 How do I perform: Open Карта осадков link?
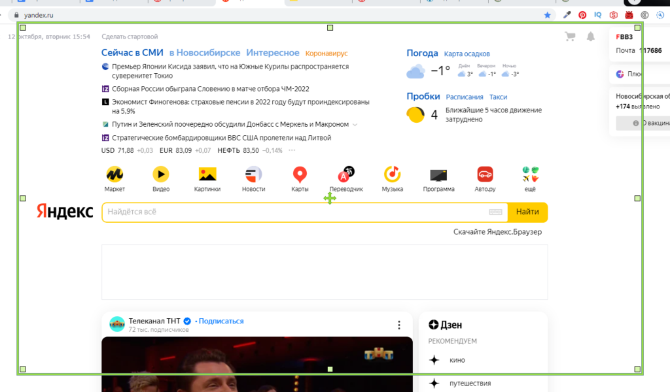click(x=467, y=54)
